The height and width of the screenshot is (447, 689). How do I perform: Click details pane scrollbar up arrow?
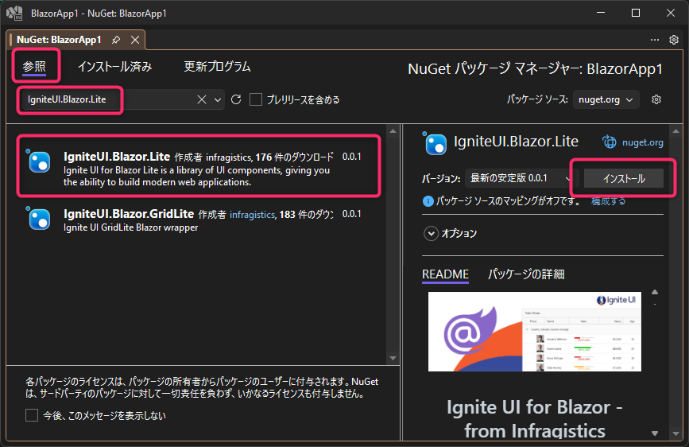click(675, 130)
